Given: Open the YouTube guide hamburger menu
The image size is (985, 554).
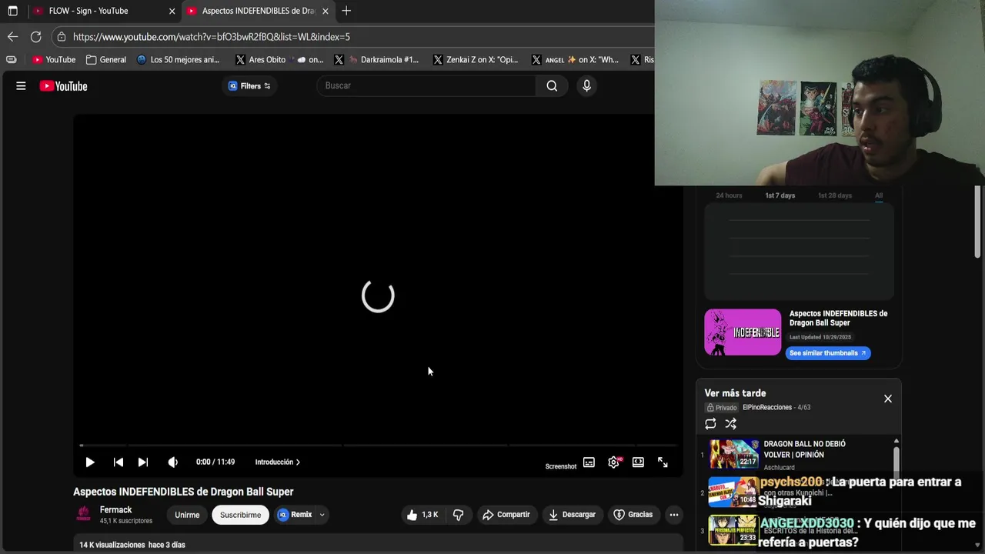Looking at the screenshot, I should click(21, 86).
